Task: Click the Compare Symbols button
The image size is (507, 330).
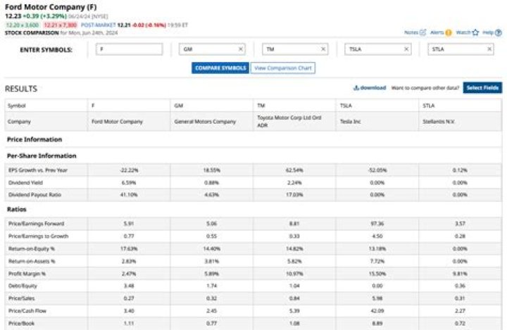Action: point(220,68)
